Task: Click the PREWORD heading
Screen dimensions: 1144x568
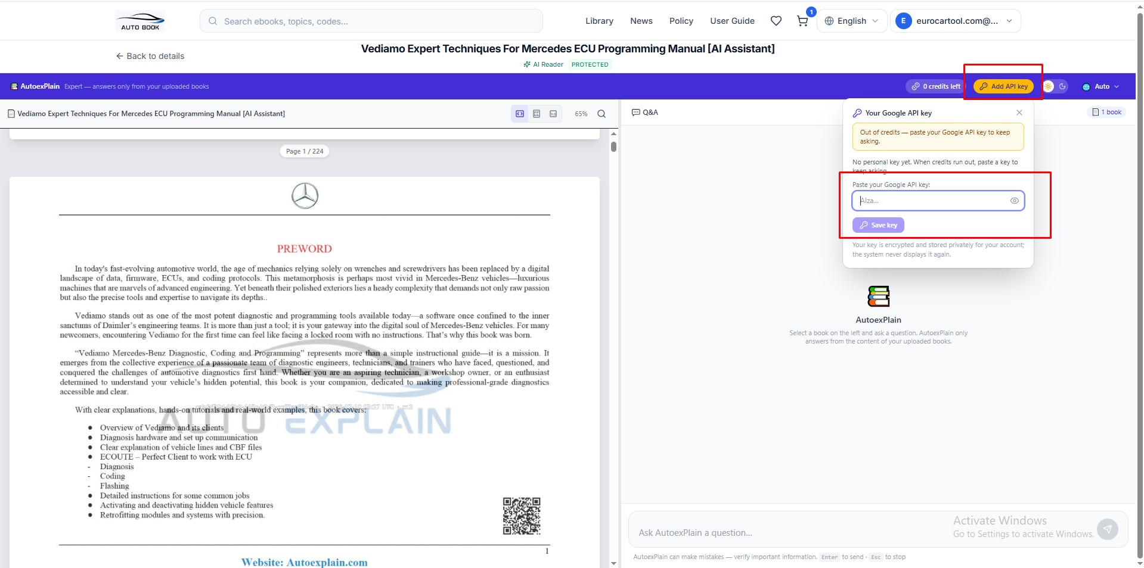Action: click(304, 249)
